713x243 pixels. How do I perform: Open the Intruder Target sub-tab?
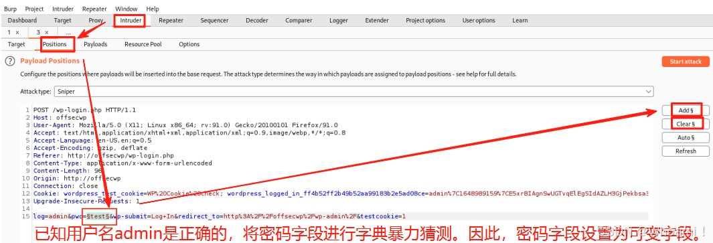tap(16, 44)
